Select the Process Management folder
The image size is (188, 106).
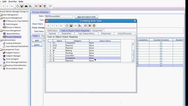(x=11, y=31)
